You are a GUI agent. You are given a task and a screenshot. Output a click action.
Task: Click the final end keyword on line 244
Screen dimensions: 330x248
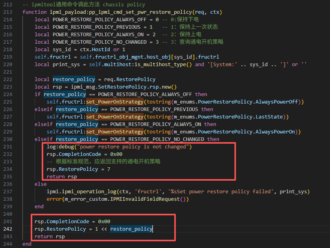[x=27, y=244]
